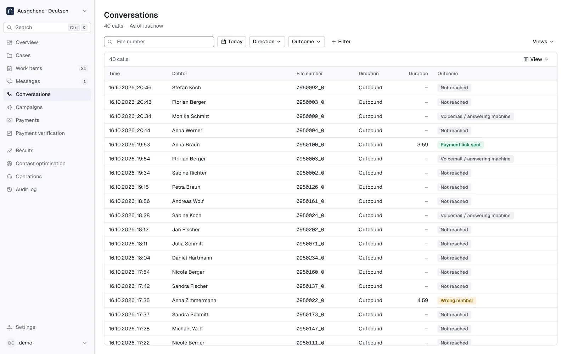Click the magnifier icon in sidebar Search
The width and height of the screenshot is (567, 354).
coord(10,28)
